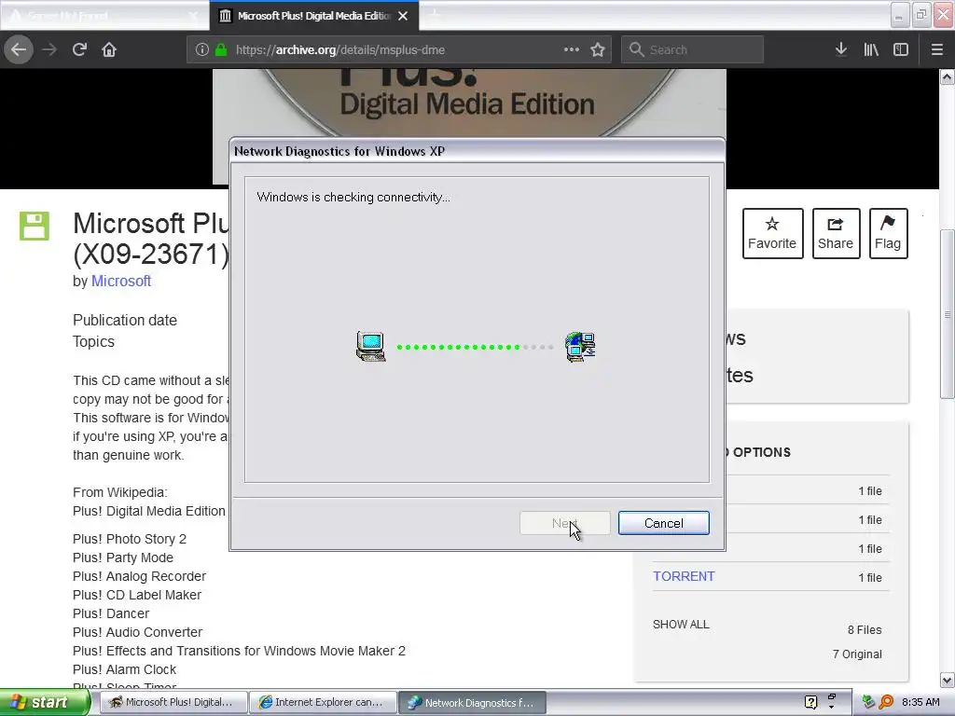Click the TORRENT row 1 file count

point(870,578)
